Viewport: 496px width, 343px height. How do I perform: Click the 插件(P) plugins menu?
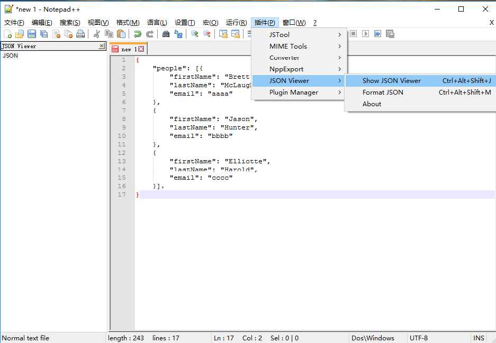(x=265, y=22)
